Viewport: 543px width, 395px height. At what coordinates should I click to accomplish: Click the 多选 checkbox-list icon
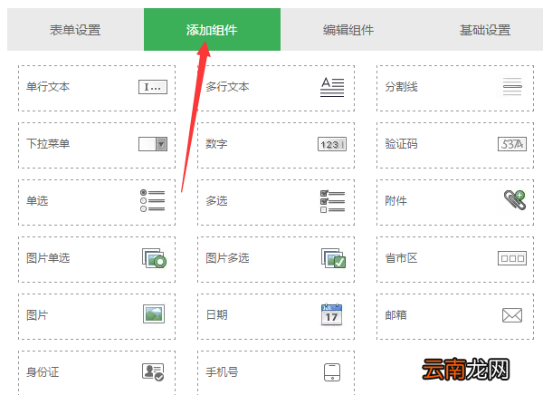click(x=332, y=201)
